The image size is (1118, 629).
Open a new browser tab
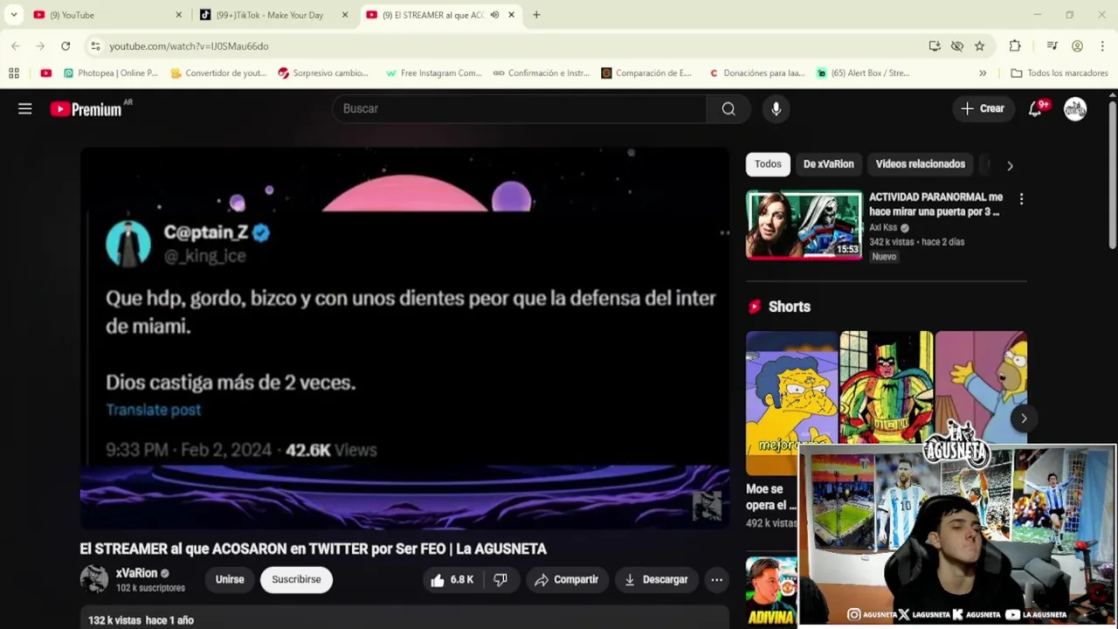tap(536, 15)
